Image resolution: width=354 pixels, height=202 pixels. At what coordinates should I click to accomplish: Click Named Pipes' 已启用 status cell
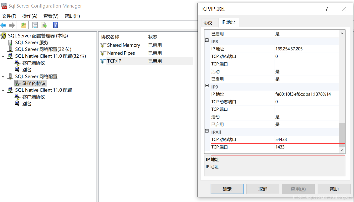[155, 53]
